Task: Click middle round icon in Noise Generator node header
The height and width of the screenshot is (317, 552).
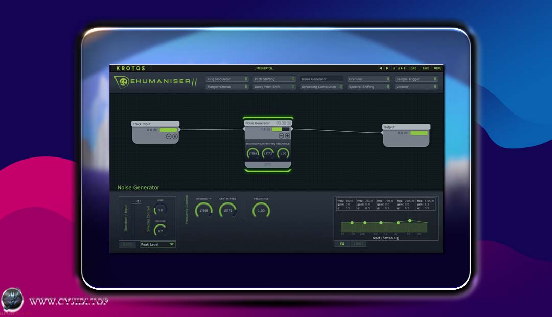Action: tap(283, 123)
